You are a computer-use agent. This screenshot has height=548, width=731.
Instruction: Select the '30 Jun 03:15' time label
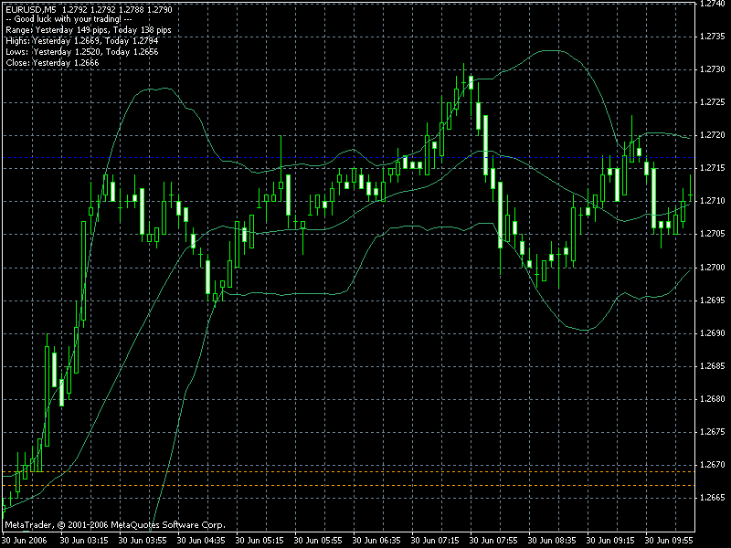[84, 541]
